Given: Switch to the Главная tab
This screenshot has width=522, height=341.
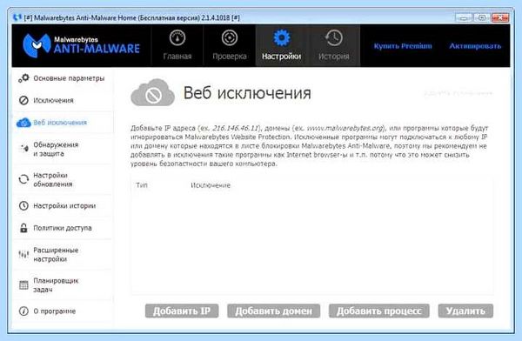Looking at the screenshot, I should coord(177,45).
